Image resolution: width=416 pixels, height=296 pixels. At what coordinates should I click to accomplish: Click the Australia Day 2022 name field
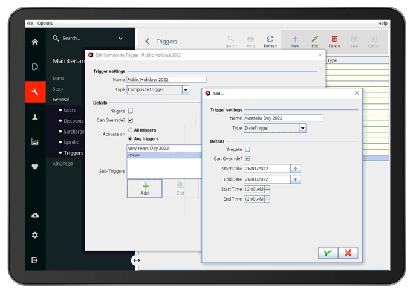(x=284, y=118)
